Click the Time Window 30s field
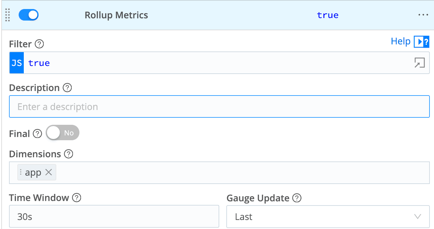This screenshot has height=229, width=434. pos(114,217)
